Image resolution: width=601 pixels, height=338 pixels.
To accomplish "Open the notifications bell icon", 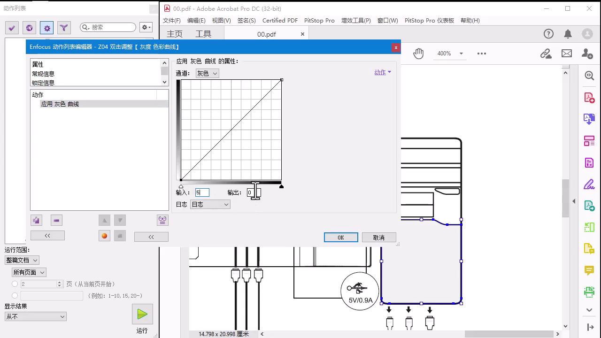I will [x=568, y=34].
